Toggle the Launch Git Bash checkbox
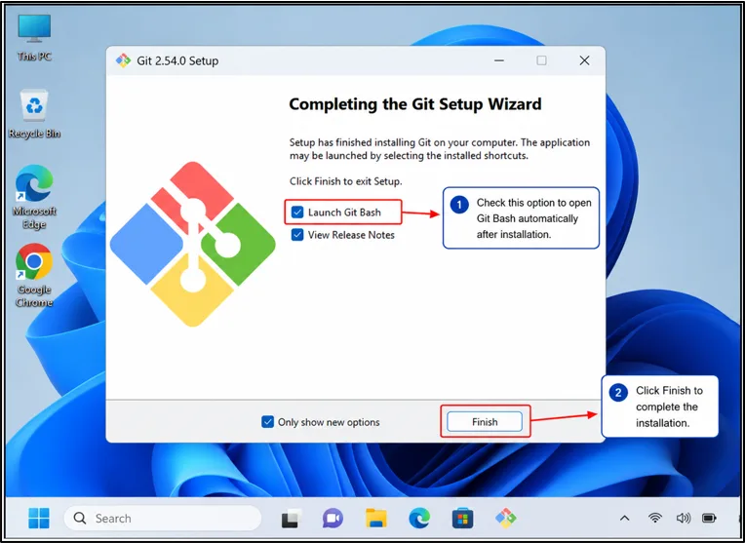Viewport: 745px width, 543px height. click(x=297, y=212)
